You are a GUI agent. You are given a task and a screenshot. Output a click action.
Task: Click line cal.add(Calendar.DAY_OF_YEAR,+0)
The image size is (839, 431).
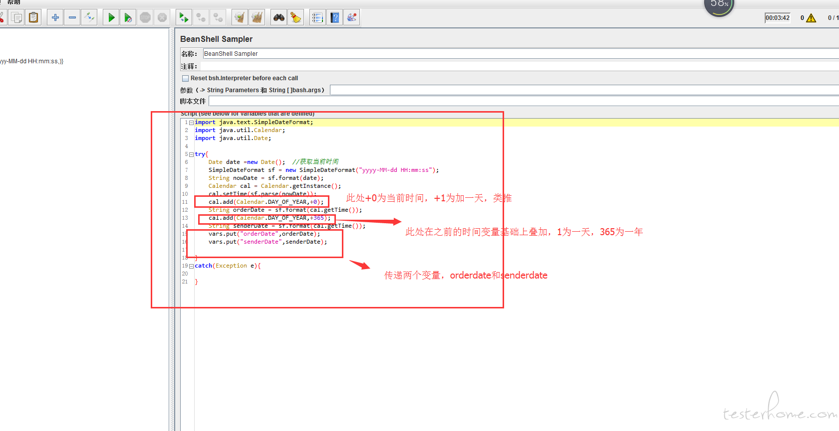(x=266, y=202)
